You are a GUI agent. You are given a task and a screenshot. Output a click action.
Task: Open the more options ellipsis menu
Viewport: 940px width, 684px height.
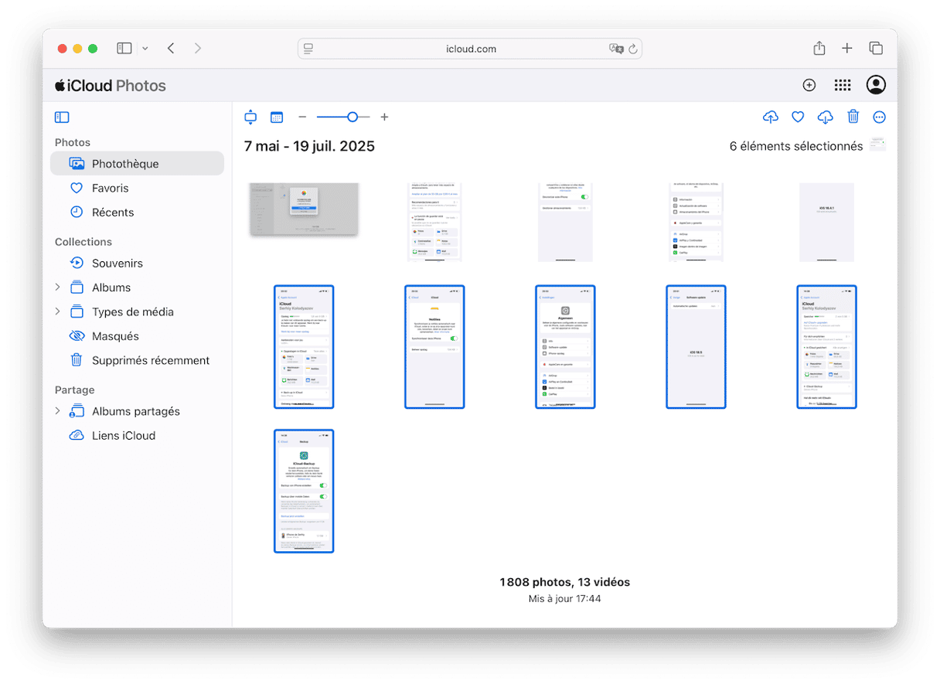point(879,117)
